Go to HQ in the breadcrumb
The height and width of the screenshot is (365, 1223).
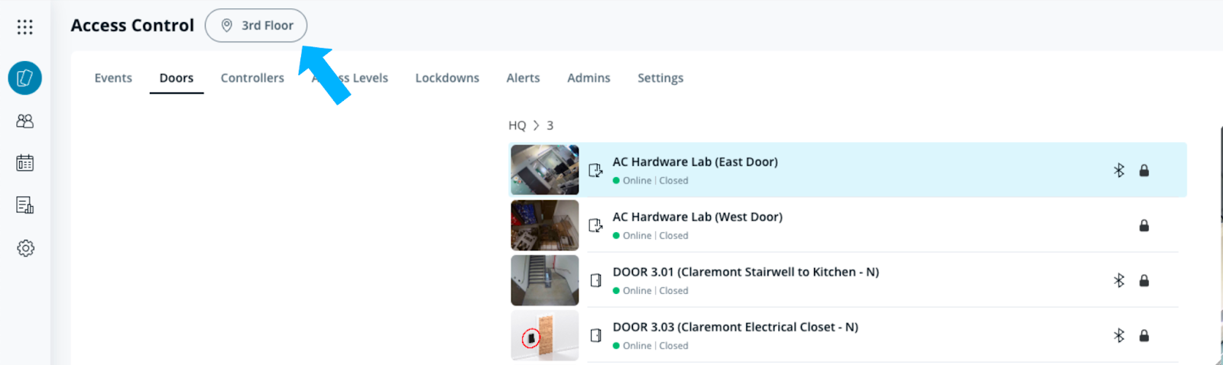click(517, 125)
